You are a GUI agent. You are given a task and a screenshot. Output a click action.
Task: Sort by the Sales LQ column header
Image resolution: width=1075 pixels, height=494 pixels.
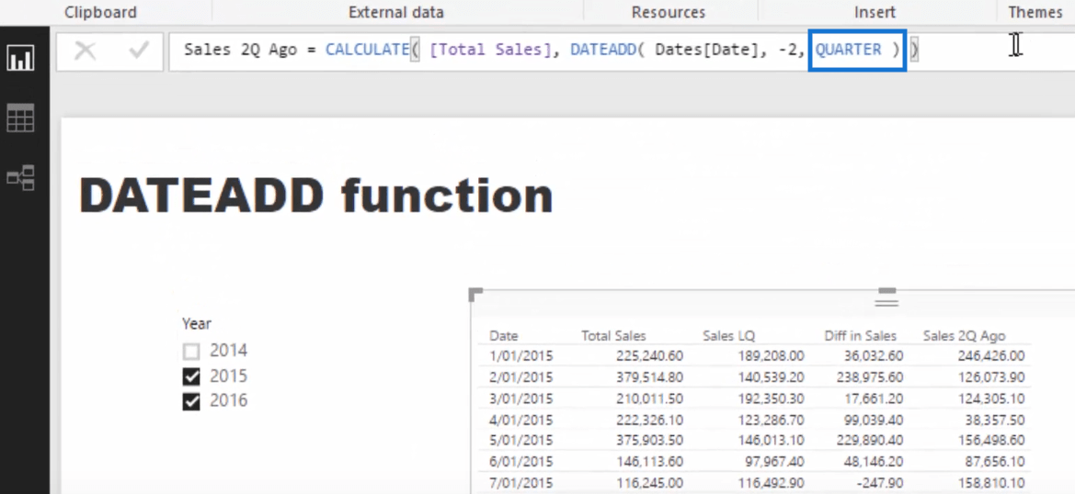pyautogui.click(x=728, y=336)
